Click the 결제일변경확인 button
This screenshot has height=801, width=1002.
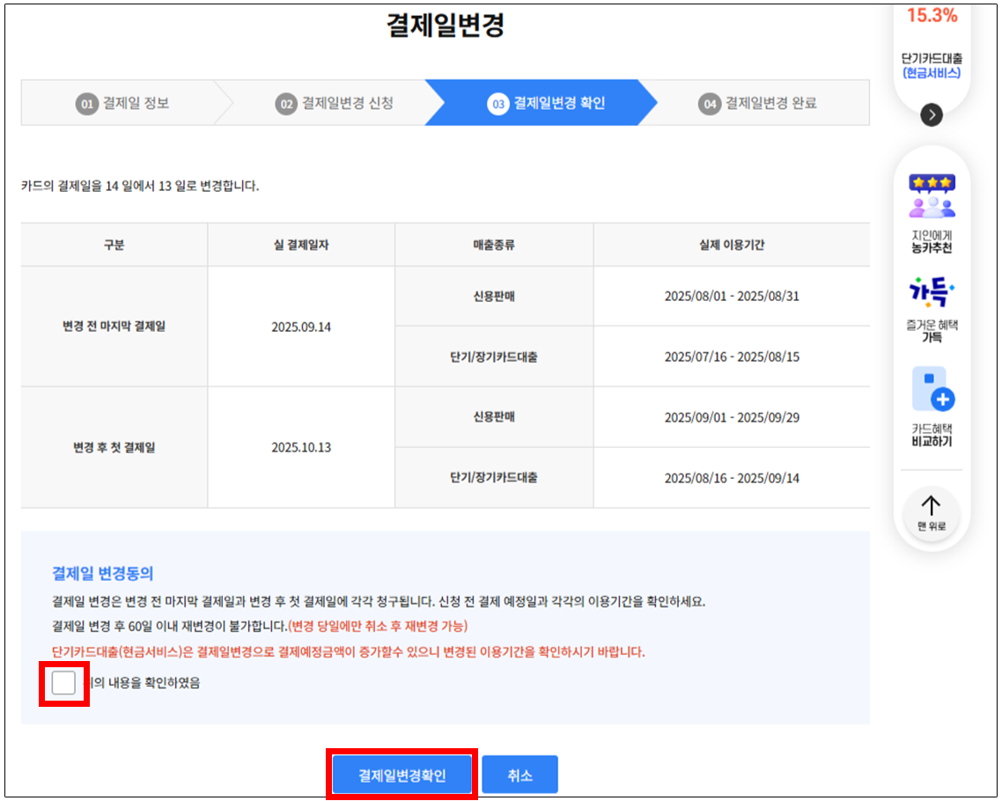pos(402,775)
